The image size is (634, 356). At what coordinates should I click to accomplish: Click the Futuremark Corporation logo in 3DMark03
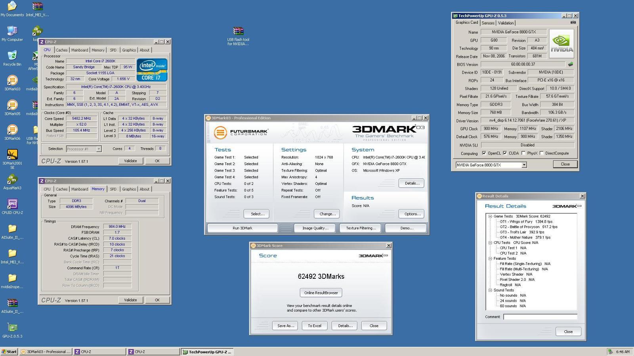(241, 132)
